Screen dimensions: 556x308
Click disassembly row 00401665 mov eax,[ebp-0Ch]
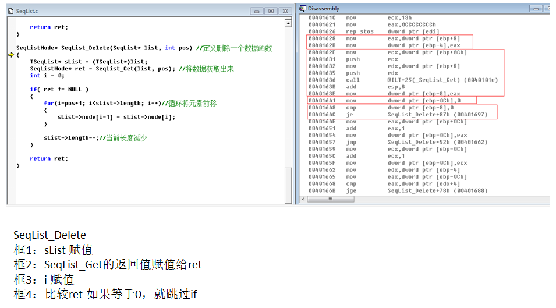tap(388, 176)
